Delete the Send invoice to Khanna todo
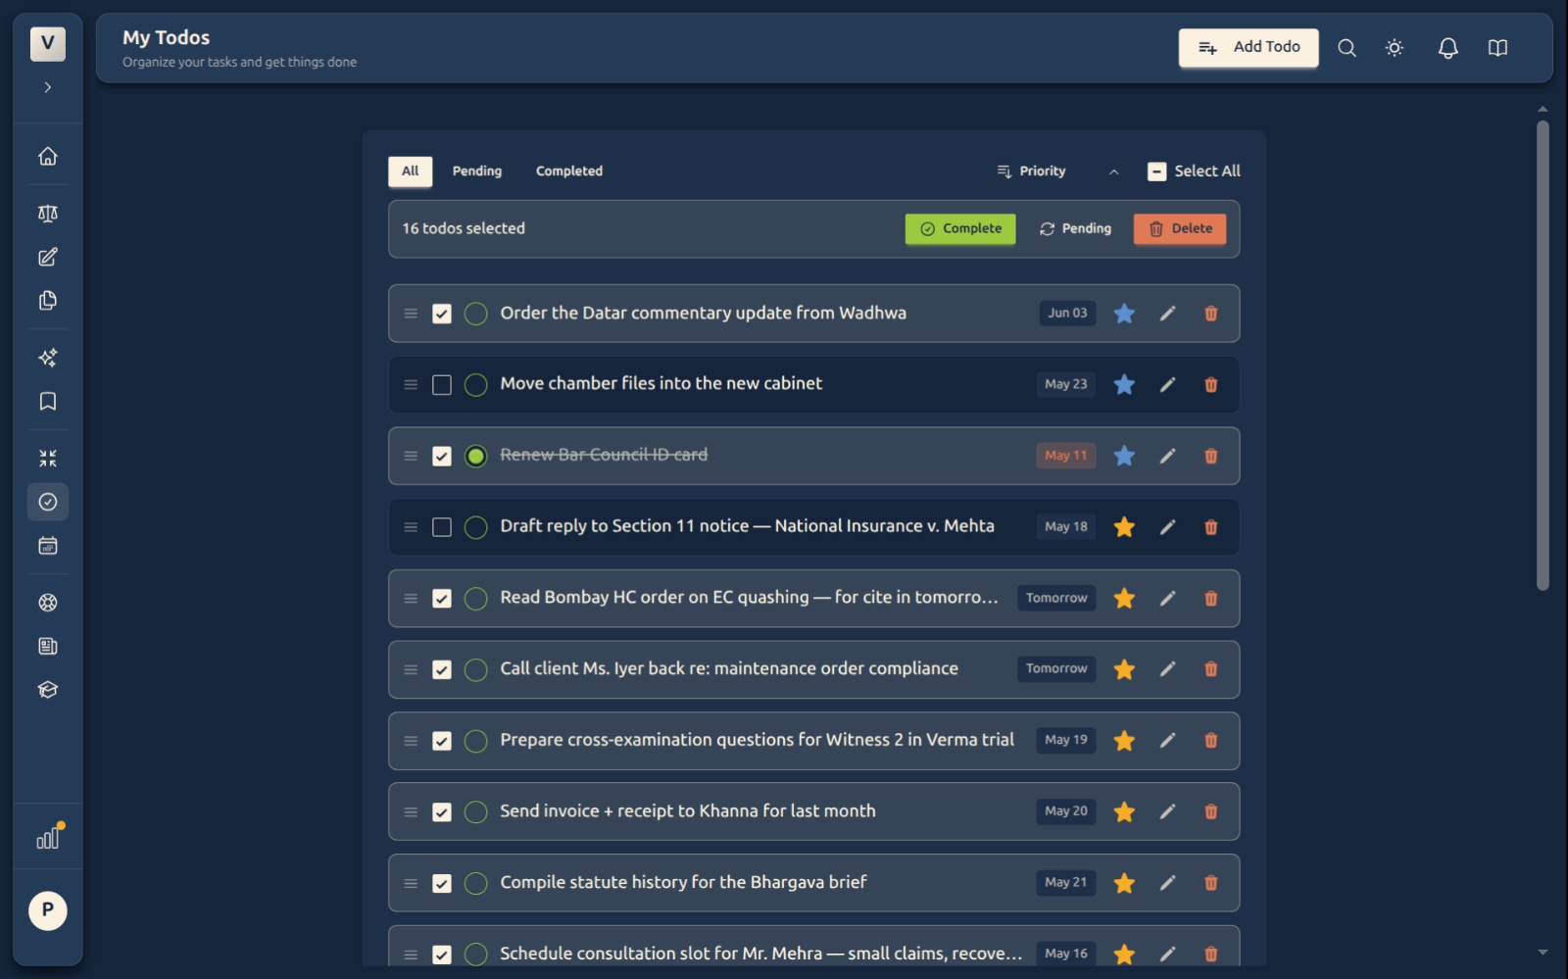 click(1210, 811)
